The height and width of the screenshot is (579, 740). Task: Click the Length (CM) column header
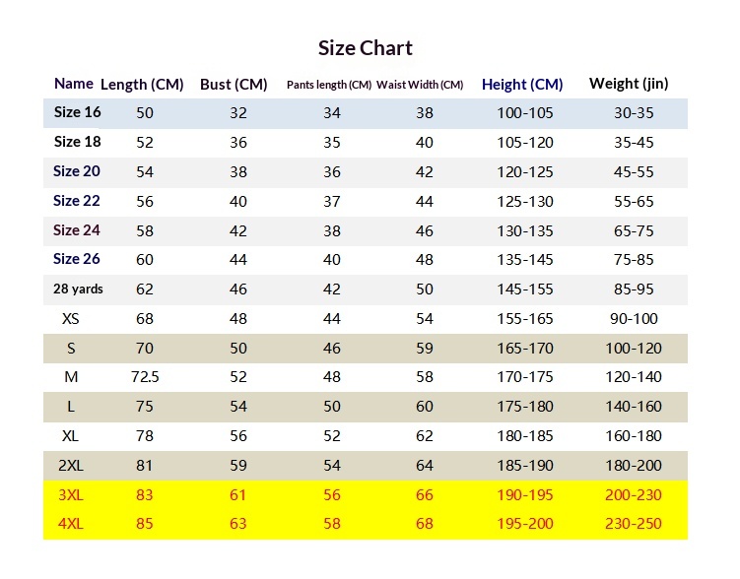[142, 85]
